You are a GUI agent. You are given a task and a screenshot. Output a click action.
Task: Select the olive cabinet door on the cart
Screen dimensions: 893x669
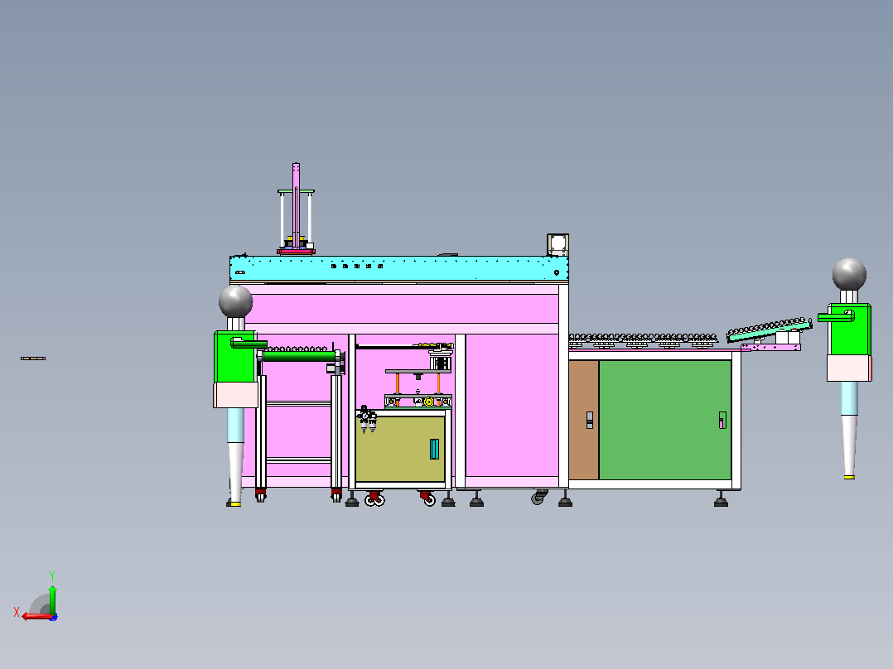click(x=400, y=450)
